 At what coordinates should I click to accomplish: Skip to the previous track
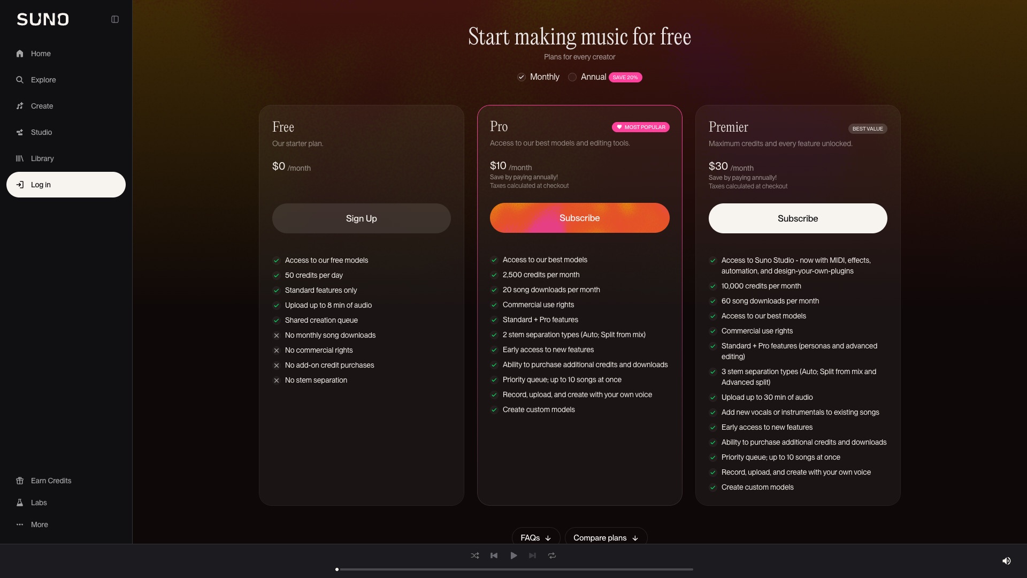point(494,556)
